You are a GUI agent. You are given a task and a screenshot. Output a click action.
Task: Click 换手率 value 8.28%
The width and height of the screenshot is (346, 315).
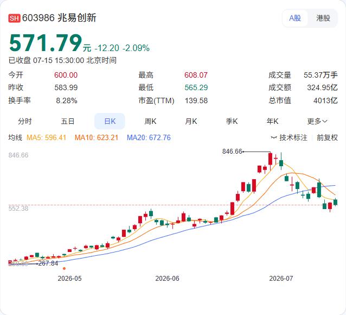point(67,101)
